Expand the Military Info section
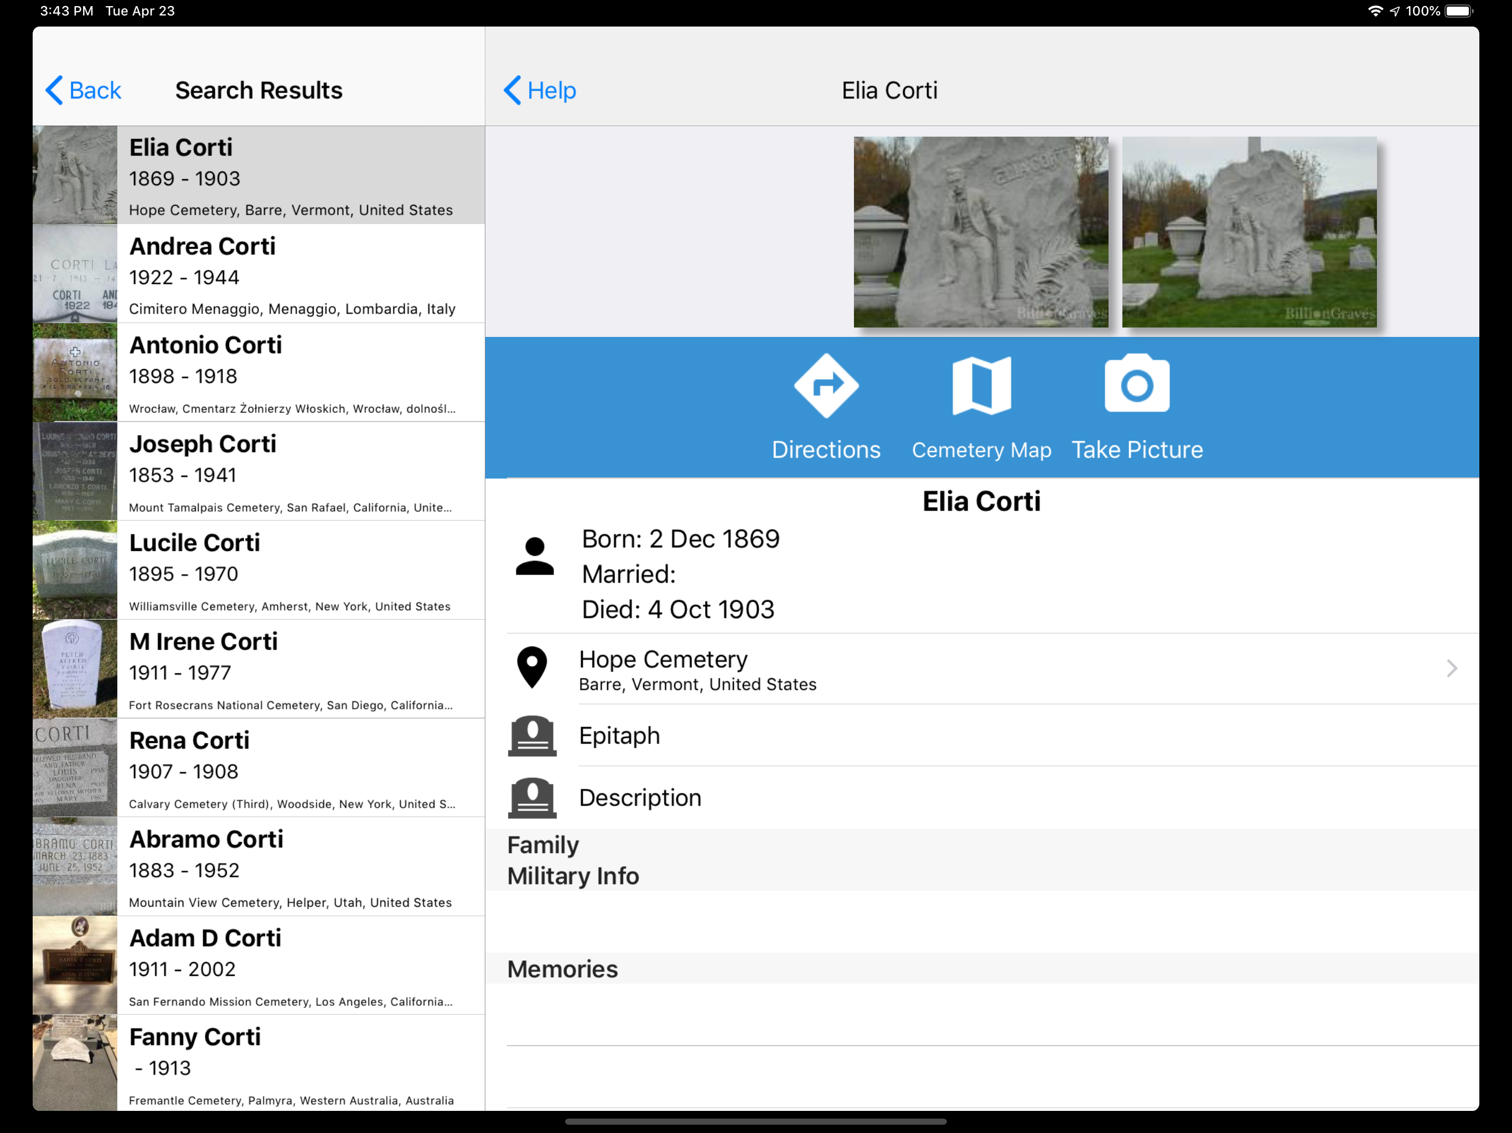This screenshot has height=1133, width=1512. [573, 876]
